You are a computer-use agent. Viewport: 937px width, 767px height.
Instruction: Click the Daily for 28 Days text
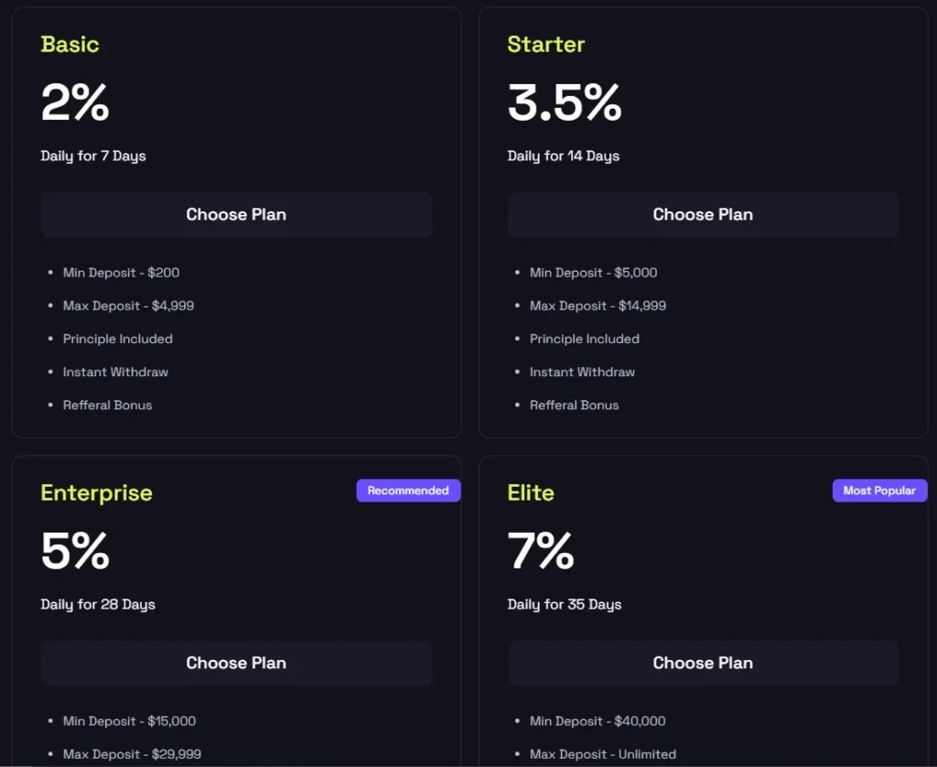point(98,604)
